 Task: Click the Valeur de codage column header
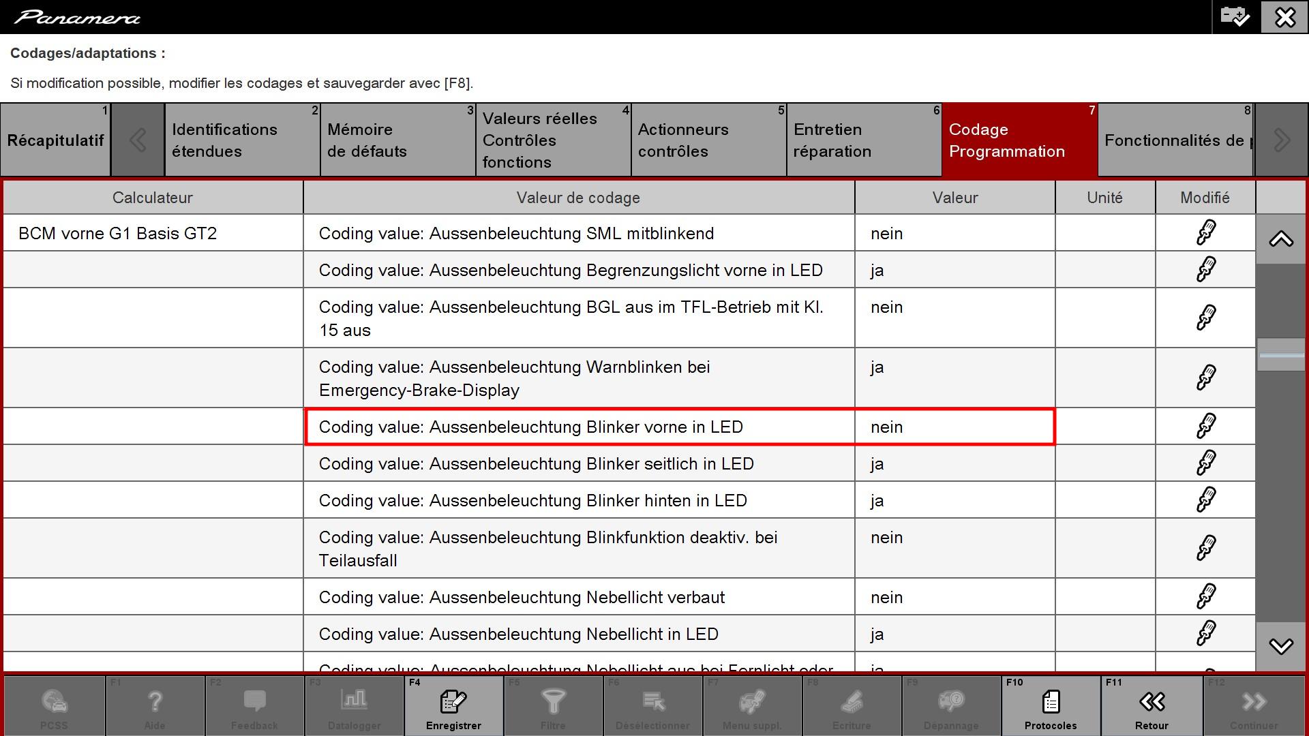point(578,198)
